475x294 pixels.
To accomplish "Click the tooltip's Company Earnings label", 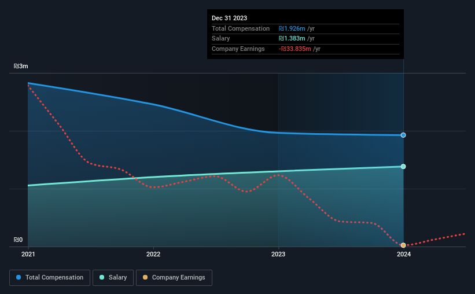I will click(238, 49).
